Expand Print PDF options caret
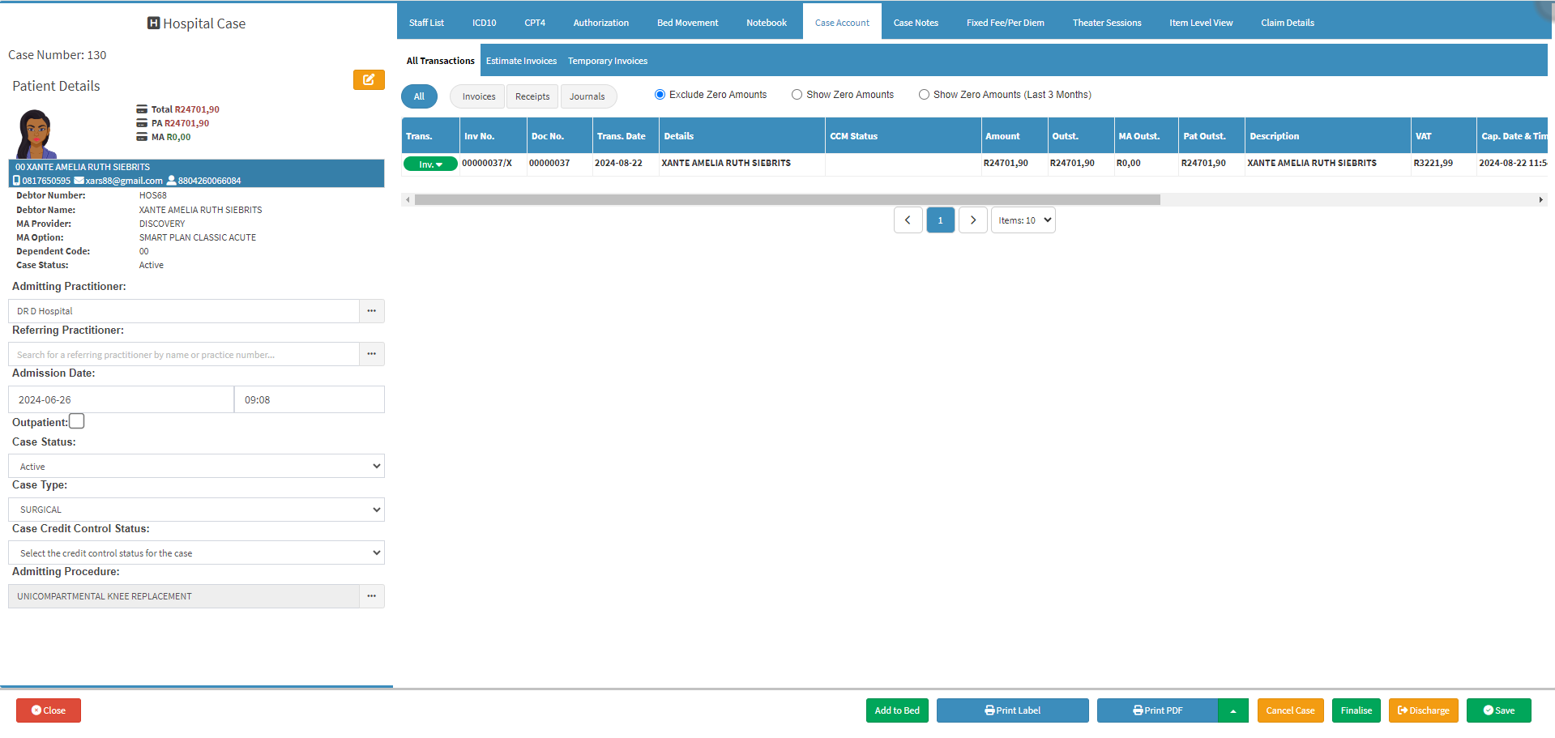 pyautogui.click(x=1232, y=710)
